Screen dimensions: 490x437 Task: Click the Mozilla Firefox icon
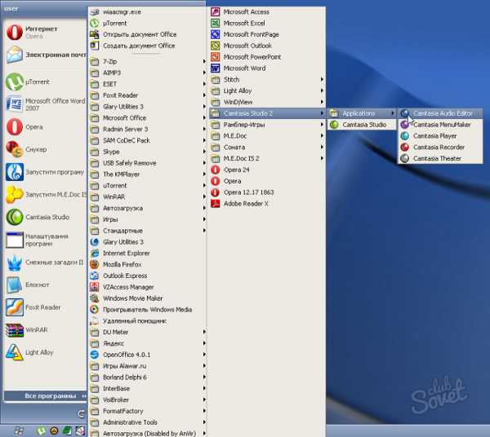click(x=95, y=264)
